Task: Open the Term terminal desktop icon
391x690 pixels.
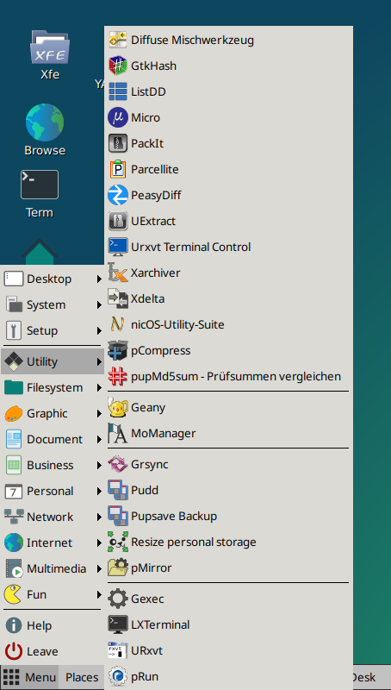Action: (40, 185)
